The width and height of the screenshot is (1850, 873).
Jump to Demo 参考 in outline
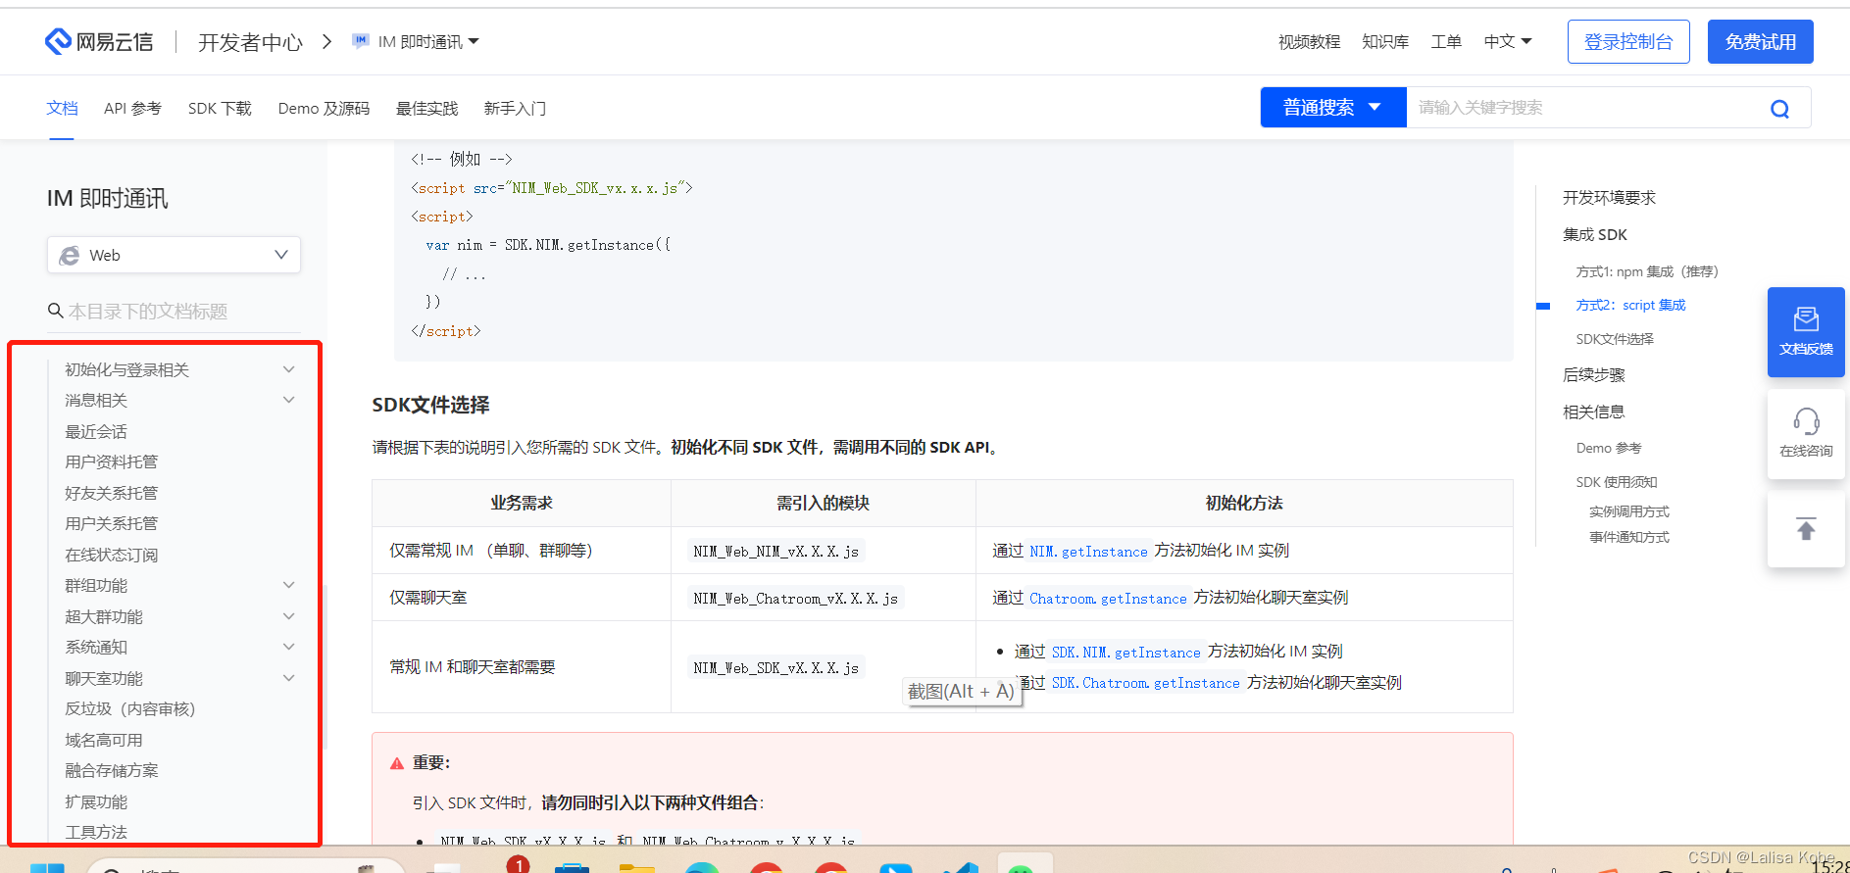tap(1609, 448)
